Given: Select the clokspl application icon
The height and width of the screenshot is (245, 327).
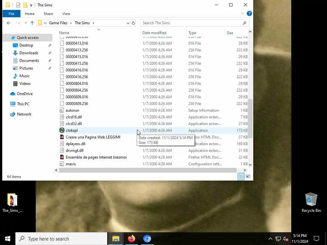Looking at the screenshot, I should tap(62, 130).
